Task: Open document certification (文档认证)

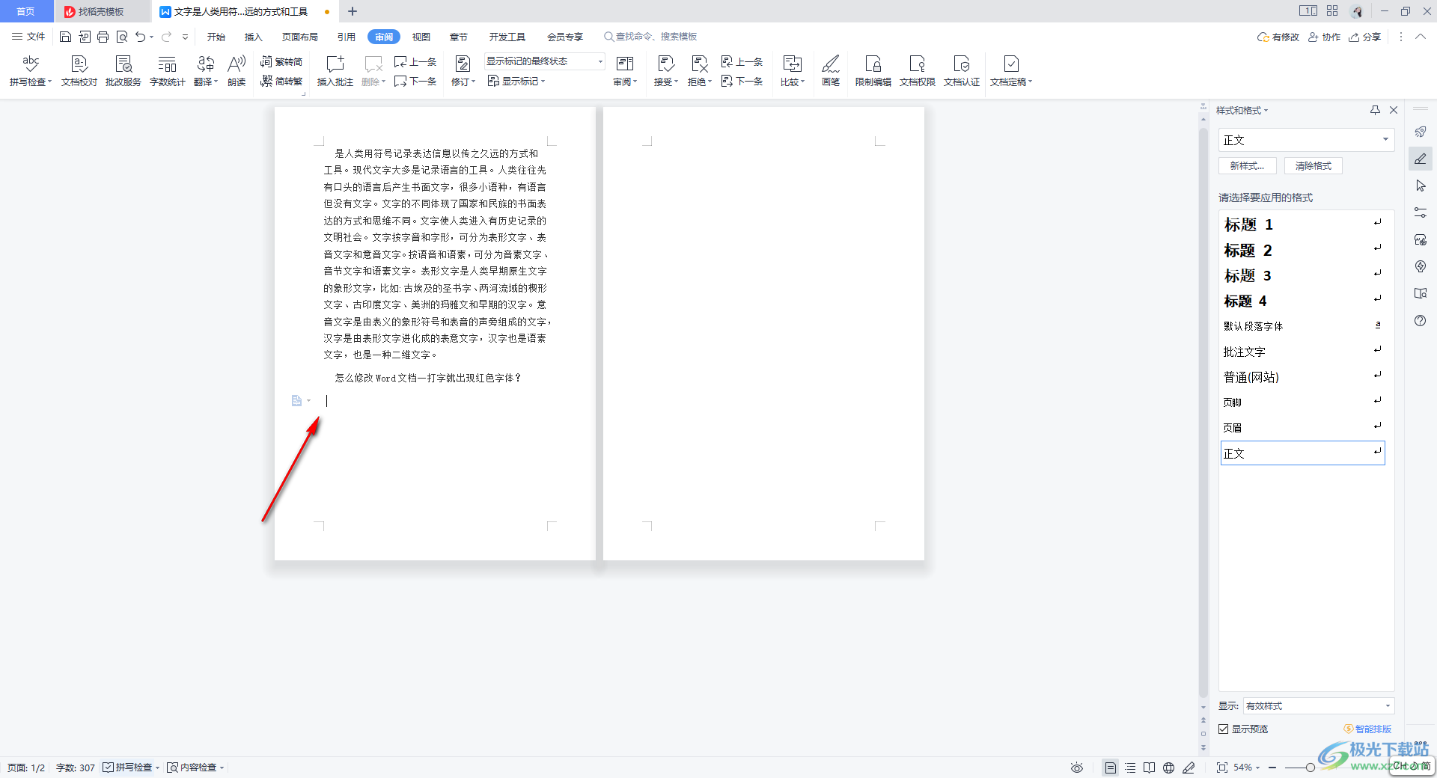Action: [962, 71]
